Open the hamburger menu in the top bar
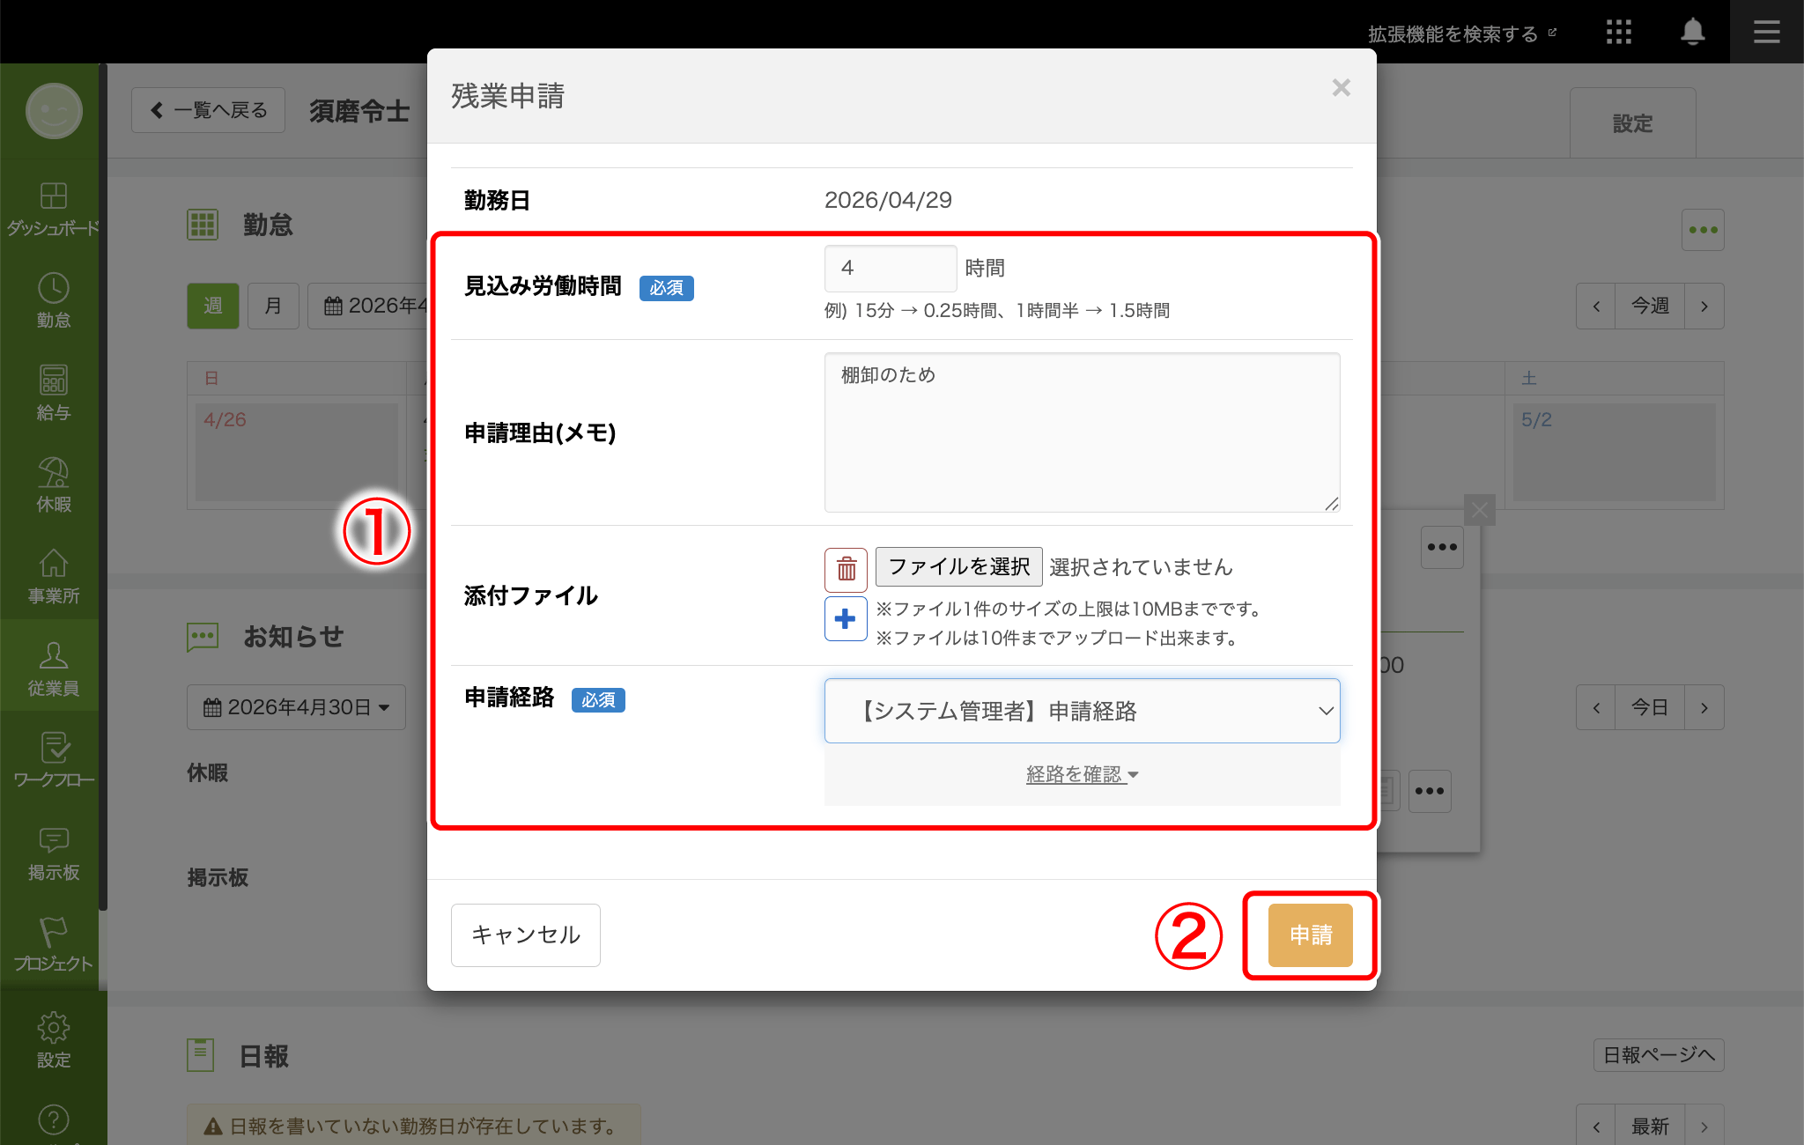This screenshot has width=1804, height=1145. pos(1766,33)
